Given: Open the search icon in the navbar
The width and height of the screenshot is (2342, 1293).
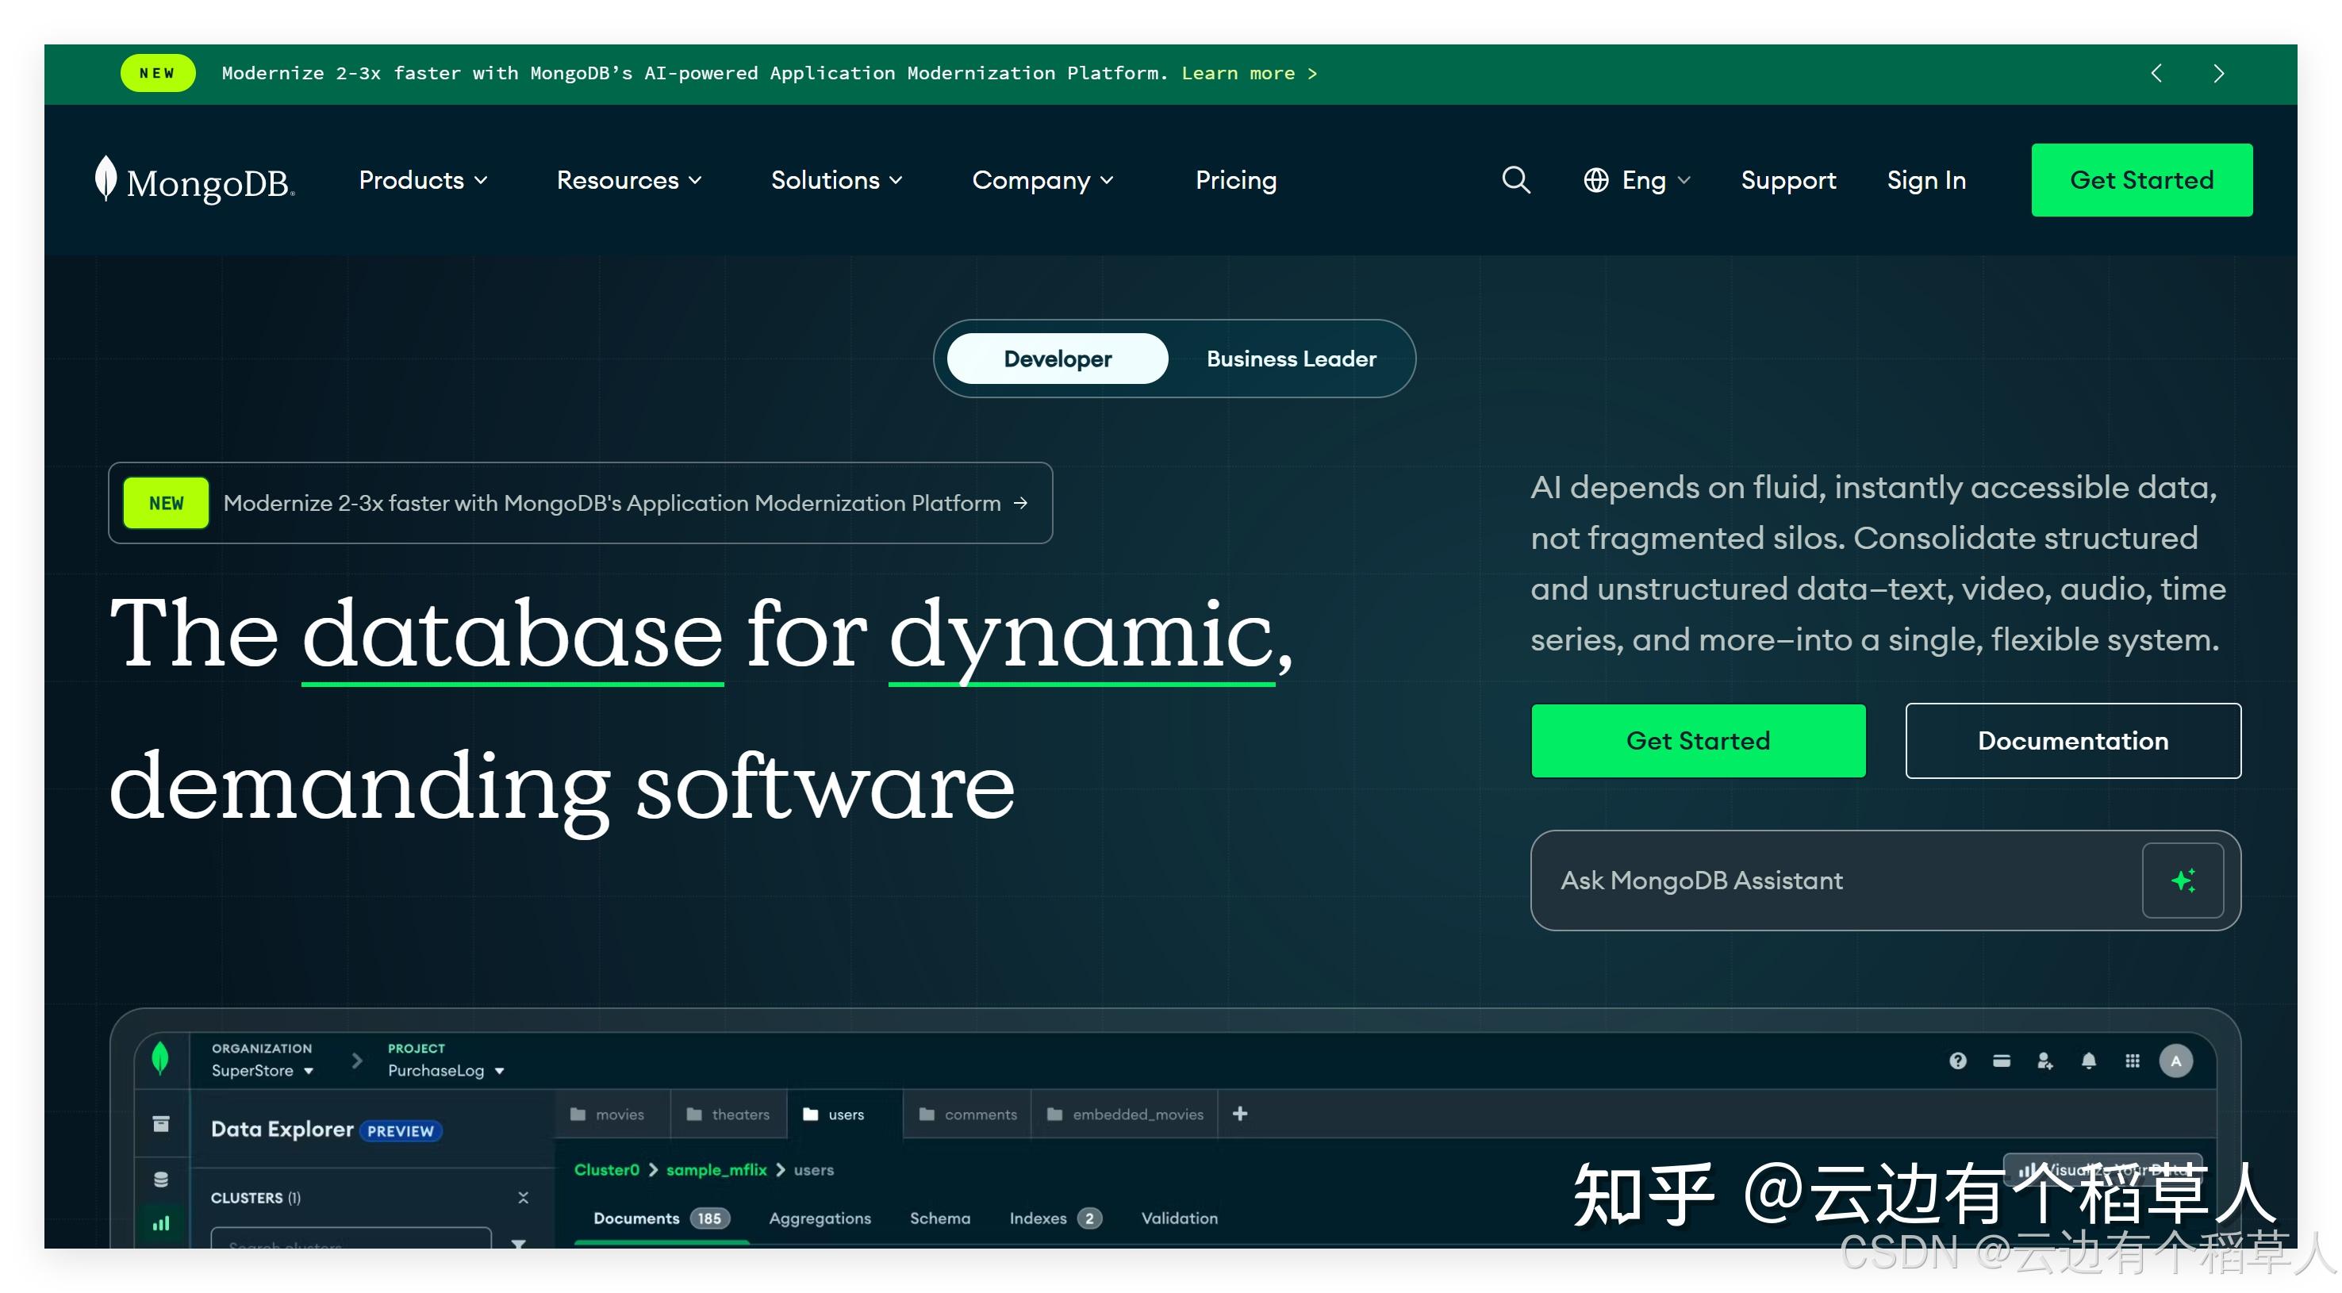Looking at the screenshot, I should [1515, 180].
